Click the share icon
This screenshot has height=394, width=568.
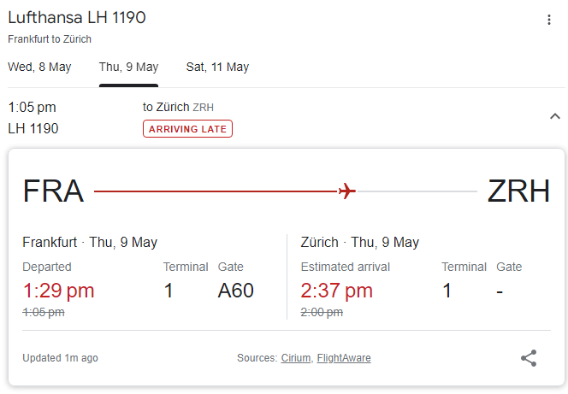point(529,358)
